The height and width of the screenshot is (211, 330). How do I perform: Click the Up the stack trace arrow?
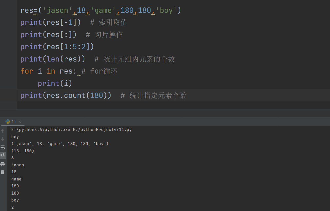pyautogui.click(x=3, y=131)
